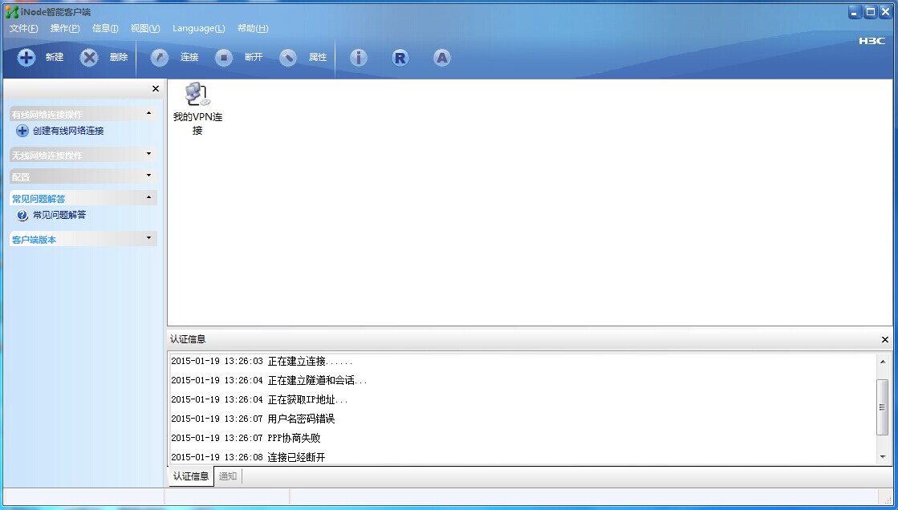Expand the 配置 section arrow
Viewport: 898px width, 510px height.
click(149, 175)
